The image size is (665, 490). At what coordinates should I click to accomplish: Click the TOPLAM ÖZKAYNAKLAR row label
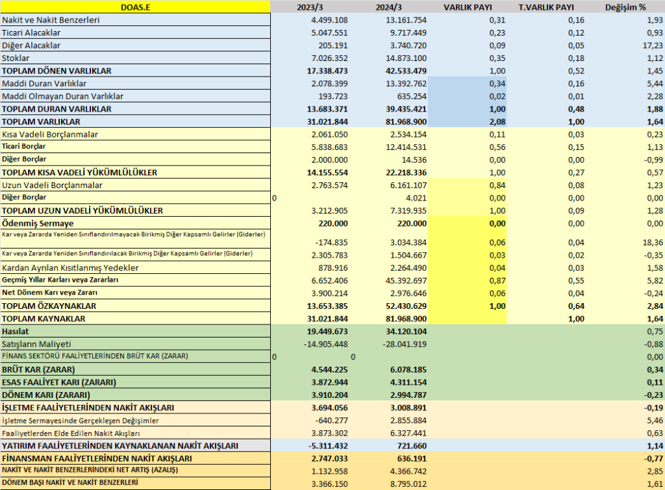click(135, 306)
